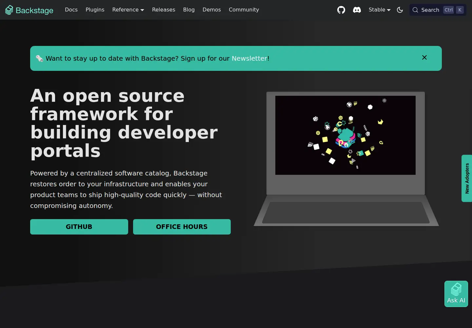
Task: Open the New Adopters side tab
Action: coord(467,178)
